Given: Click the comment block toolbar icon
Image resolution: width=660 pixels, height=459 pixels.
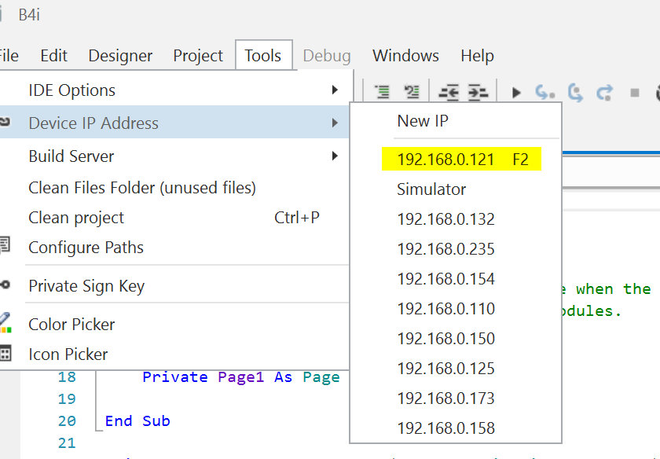Looking at the screenshot, I should [383, 92].
